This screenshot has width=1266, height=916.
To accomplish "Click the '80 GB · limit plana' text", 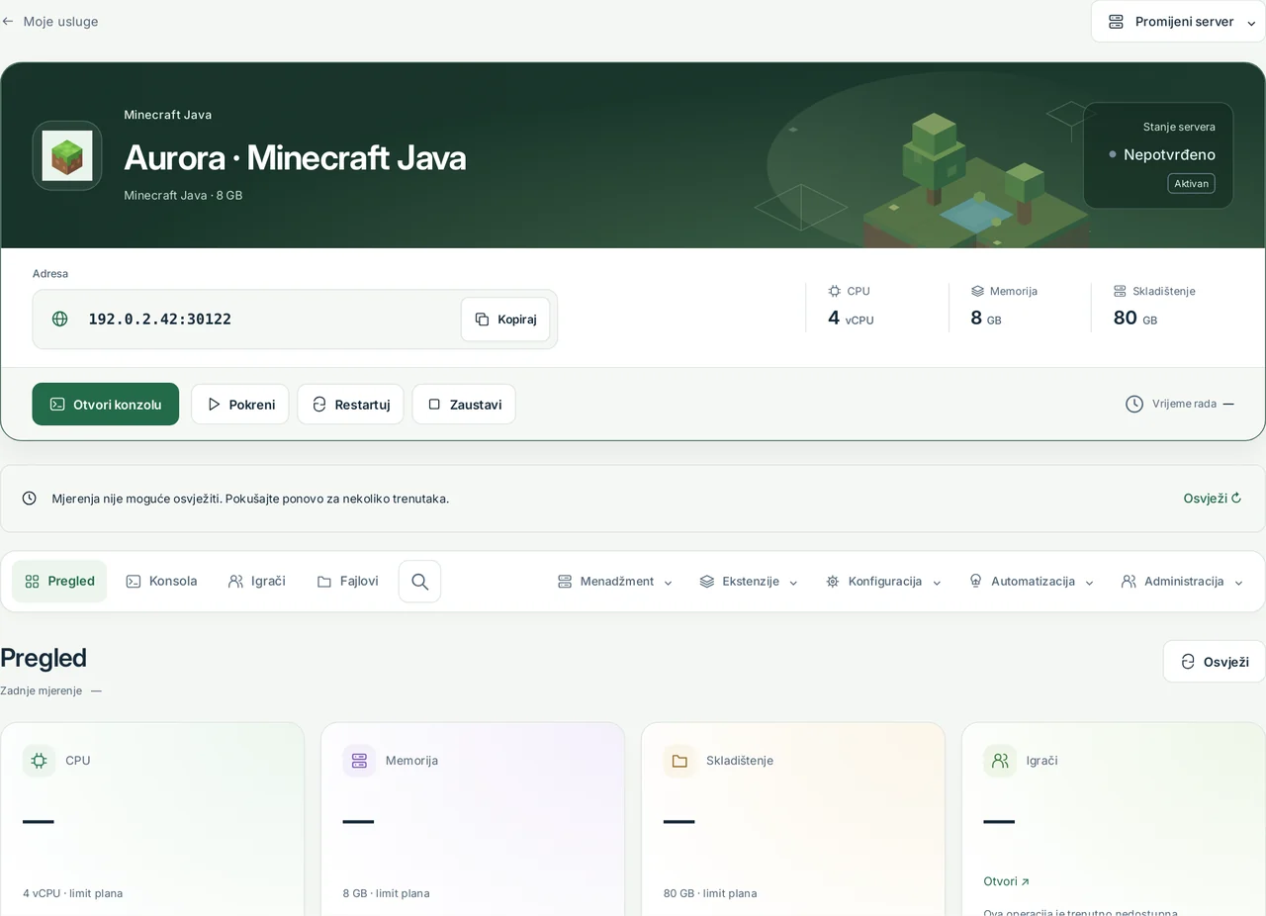I will [x=710, y=893].
